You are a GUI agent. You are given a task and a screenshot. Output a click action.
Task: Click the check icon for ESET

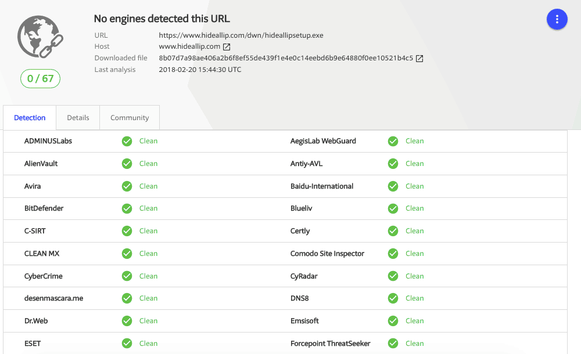point(127,344)
